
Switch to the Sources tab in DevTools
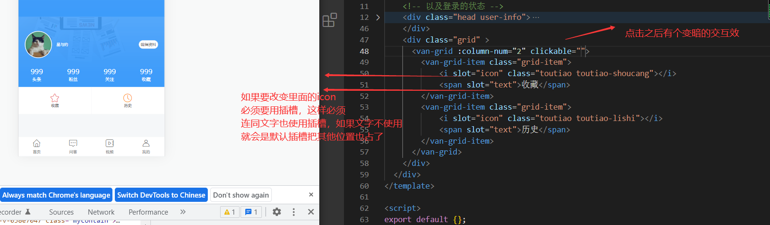click(61, 212)
